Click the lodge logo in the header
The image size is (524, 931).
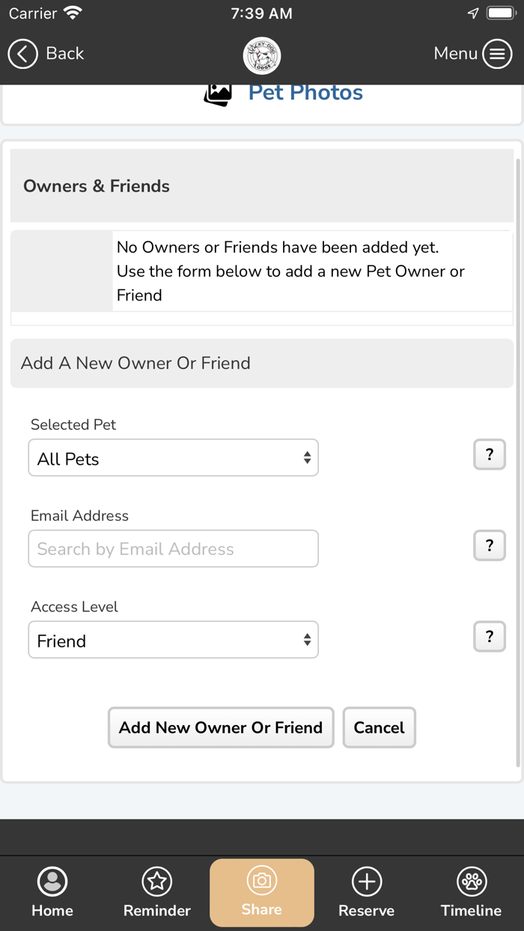coord(261,55)
